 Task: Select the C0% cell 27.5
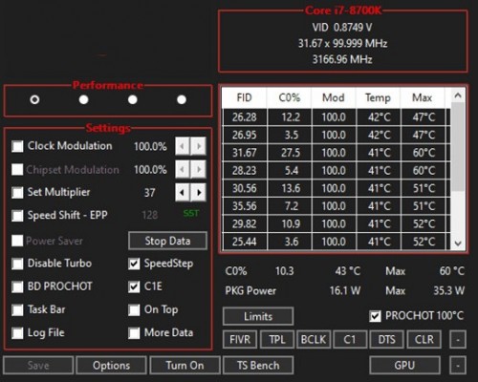click(290, 153)
